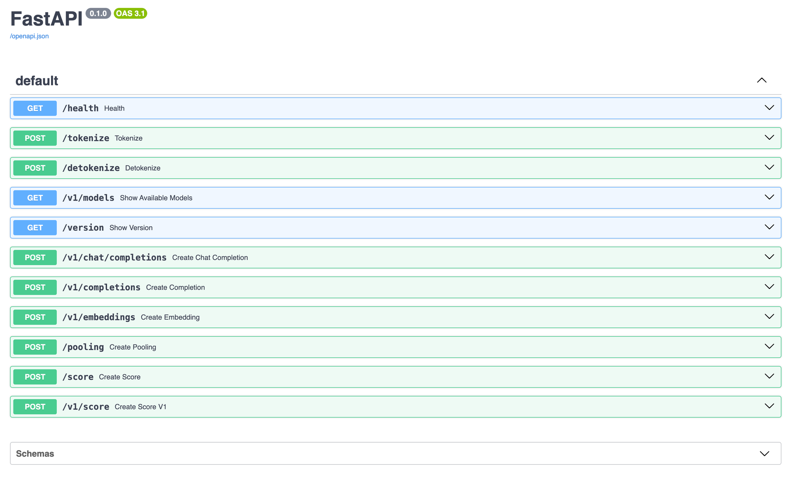The width and height of the screenshot is (792, 483).
Task: Open the Create Chat Completion description
Action: tap(210, 258)
